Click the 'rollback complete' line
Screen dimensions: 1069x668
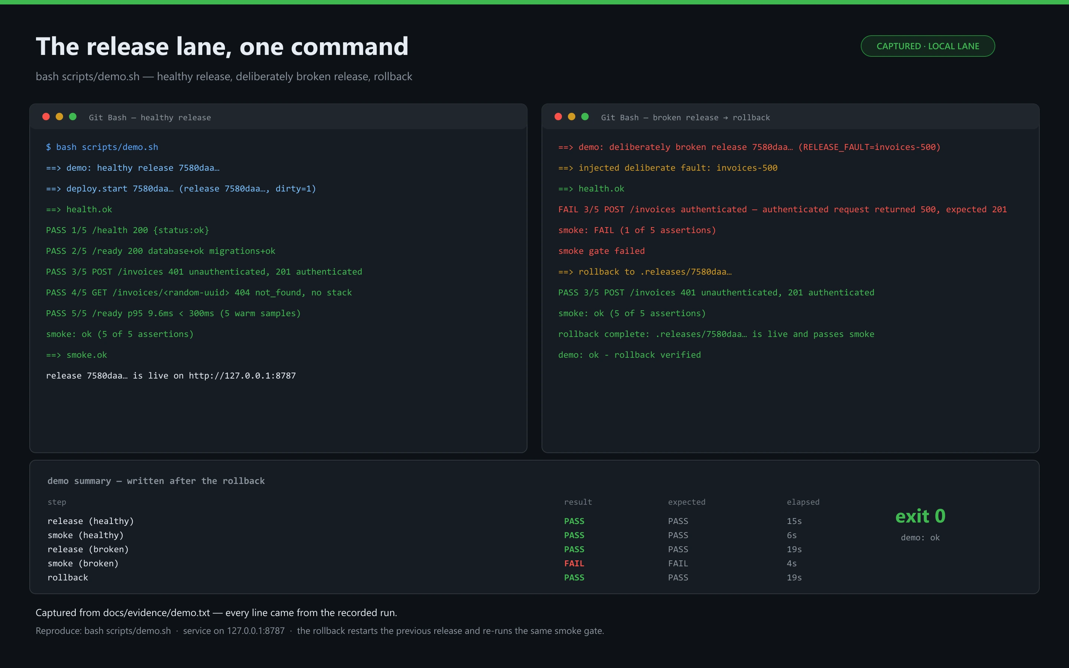[x=716, y=334]
